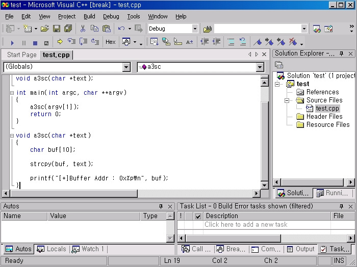Switch to the Call Stack tab
The image size is (357, 267).
[196, 249]
